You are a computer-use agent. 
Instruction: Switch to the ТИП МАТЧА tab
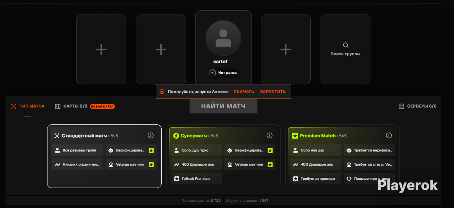pyautogui.click(x=28, y=106)
